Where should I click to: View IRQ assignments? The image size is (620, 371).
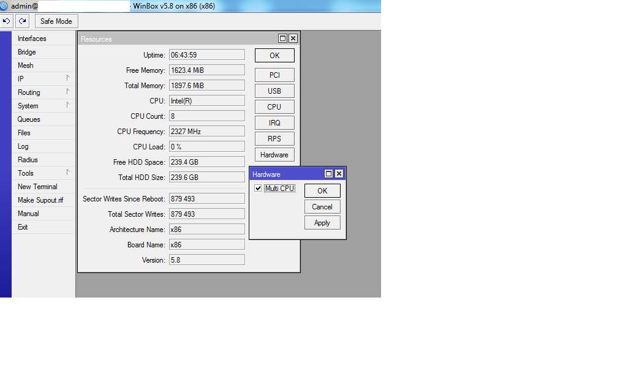[x=274, y=122]
